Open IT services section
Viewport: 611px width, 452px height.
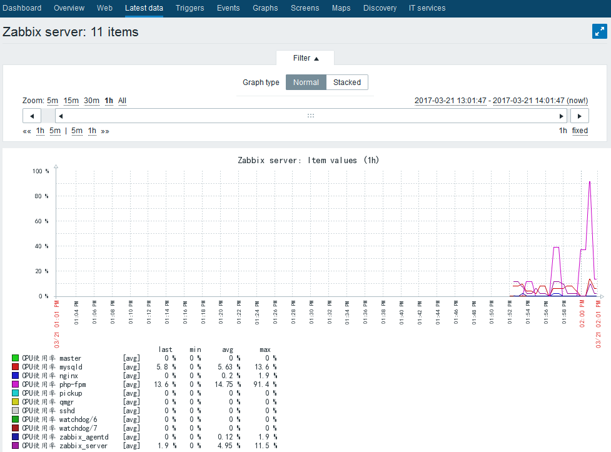(x=427, y=8)
